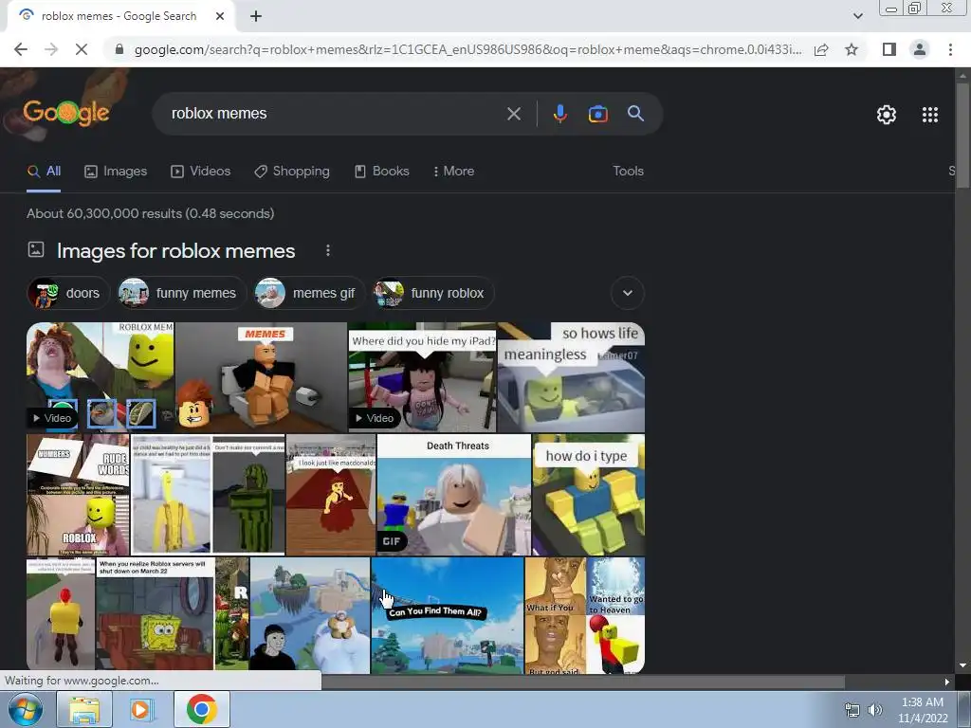The height and width of the screenshot is (728, 971).
Task: Open the 'Where did you hide my iPad' video
Action: click(422, 377)
